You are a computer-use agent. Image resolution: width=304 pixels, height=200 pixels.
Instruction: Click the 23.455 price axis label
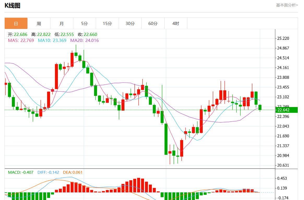(x=283, y=87)
